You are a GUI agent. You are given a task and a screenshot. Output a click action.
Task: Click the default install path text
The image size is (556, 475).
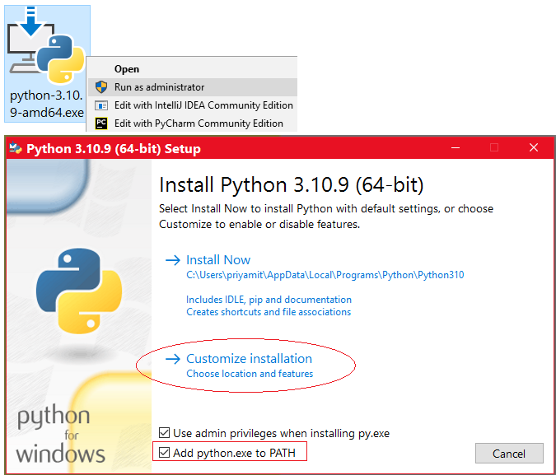325,275
